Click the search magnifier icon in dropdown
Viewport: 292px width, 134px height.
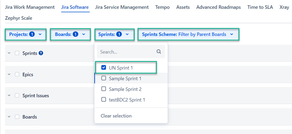tap(159, 52)
